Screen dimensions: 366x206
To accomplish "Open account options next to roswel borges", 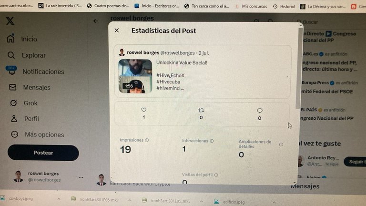I will [x=81, y=177].
